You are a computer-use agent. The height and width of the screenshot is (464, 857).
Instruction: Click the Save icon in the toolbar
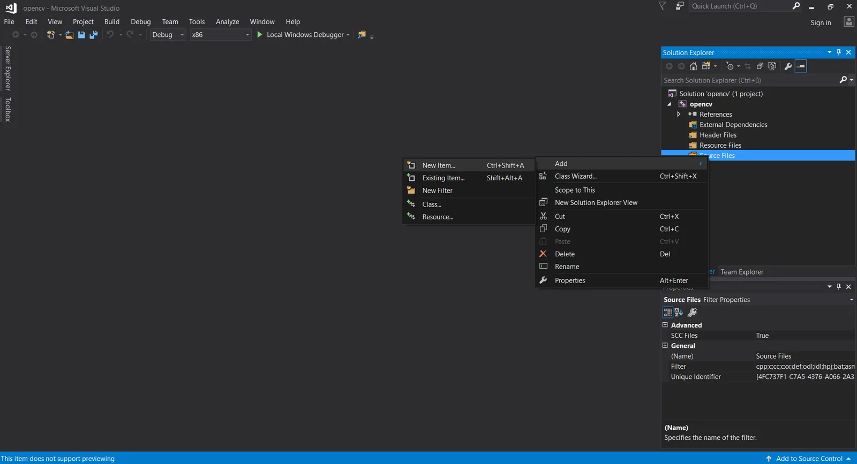[x=81, y=35]
